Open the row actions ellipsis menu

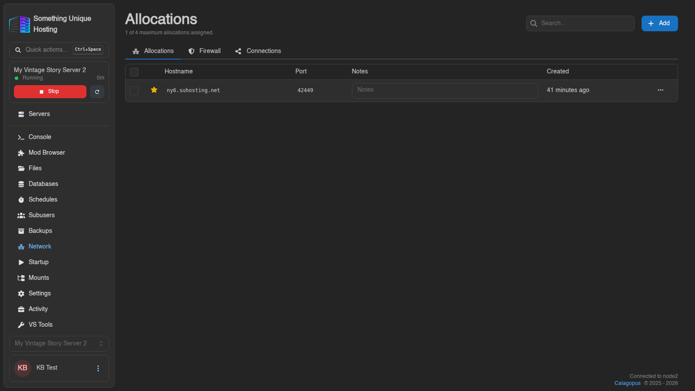660,90
